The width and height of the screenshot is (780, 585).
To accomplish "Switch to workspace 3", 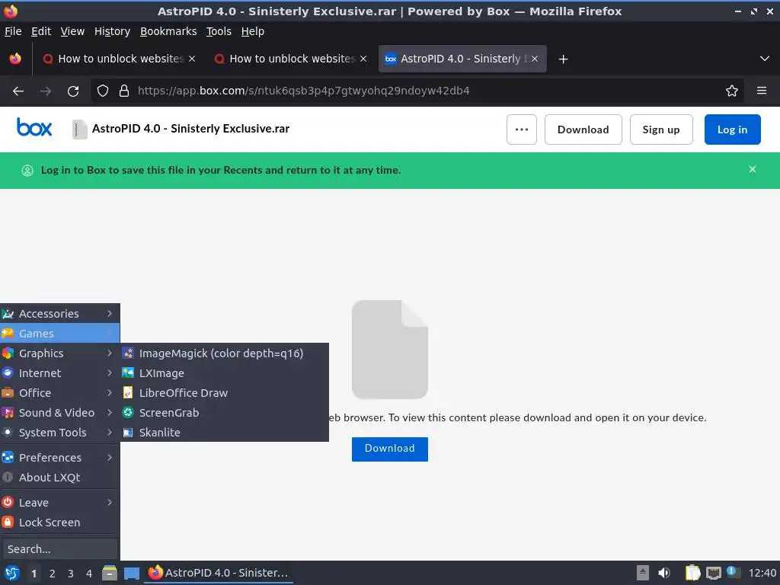I will coord(71,574).
